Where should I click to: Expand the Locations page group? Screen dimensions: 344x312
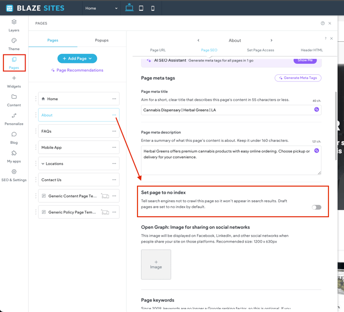click(x=43, y=164)
